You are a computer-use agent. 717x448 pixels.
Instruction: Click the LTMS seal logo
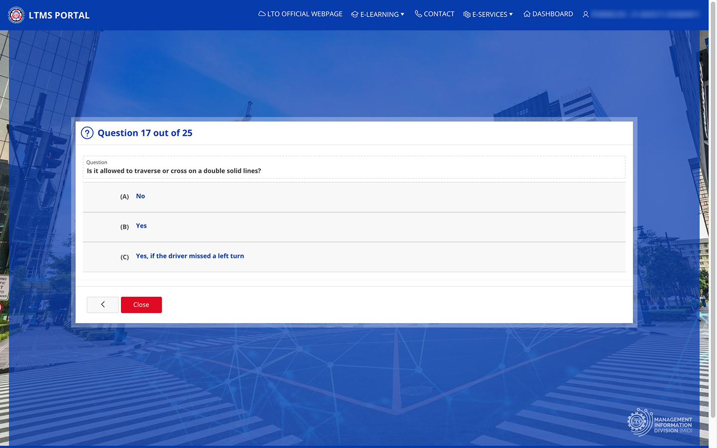coord(16,15)
